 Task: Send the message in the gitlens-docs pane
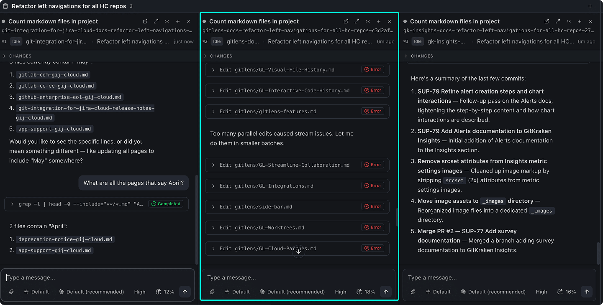386,292
